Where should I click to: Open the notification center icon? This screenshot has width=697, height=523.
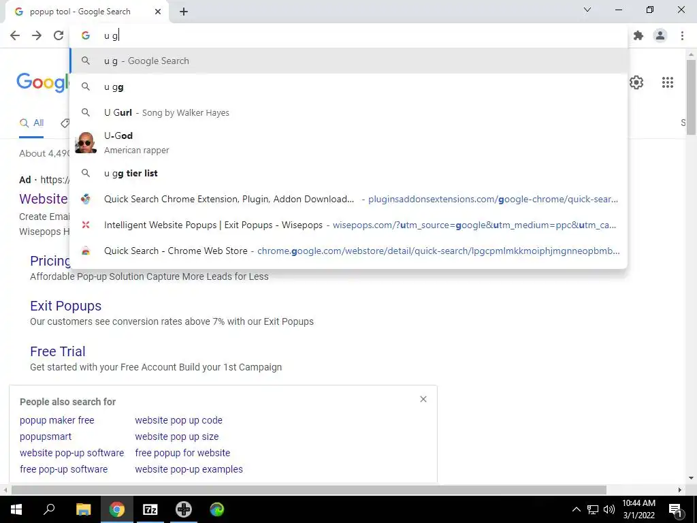pos(675,509)
